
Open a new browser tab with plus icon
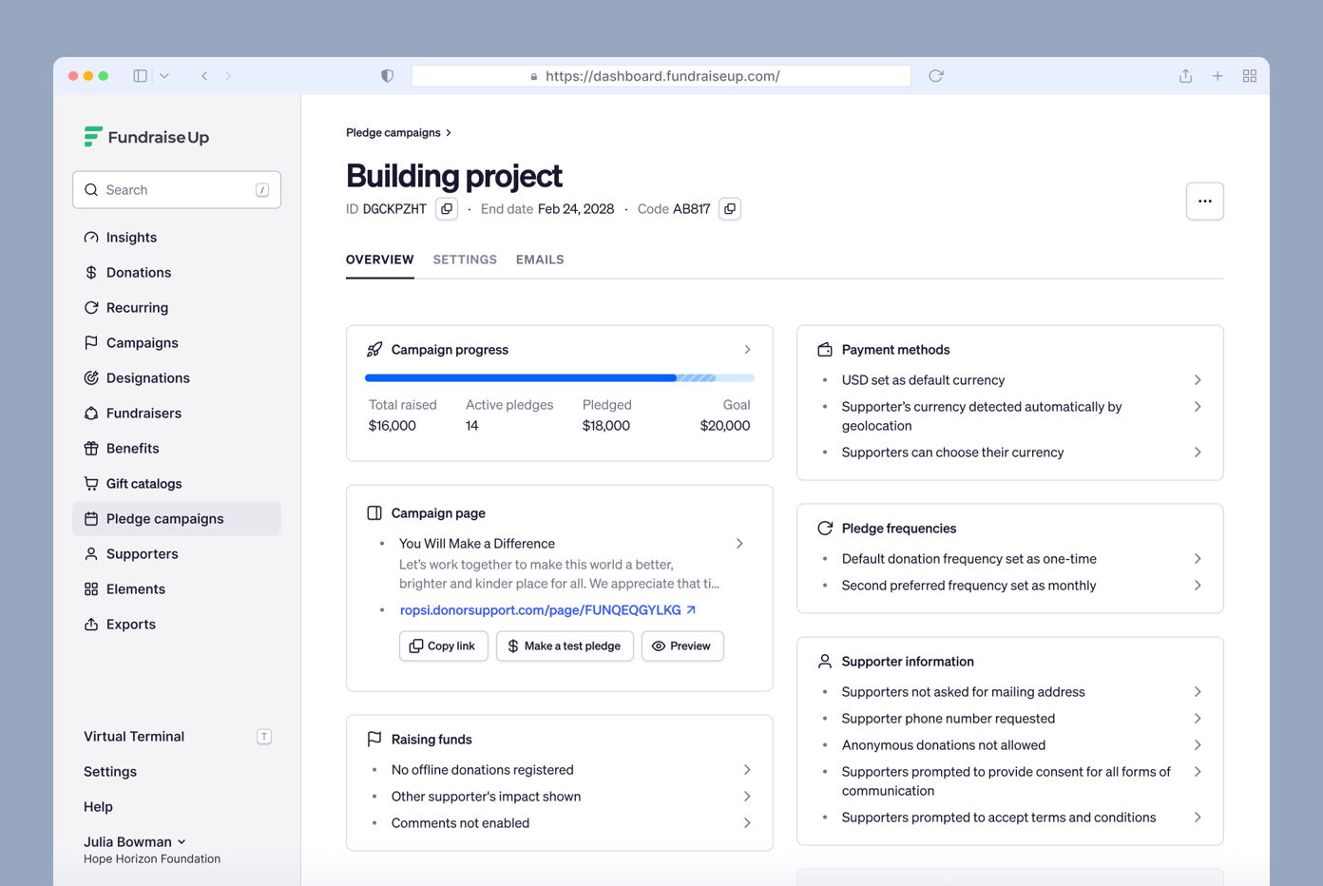coord(1218,76)
